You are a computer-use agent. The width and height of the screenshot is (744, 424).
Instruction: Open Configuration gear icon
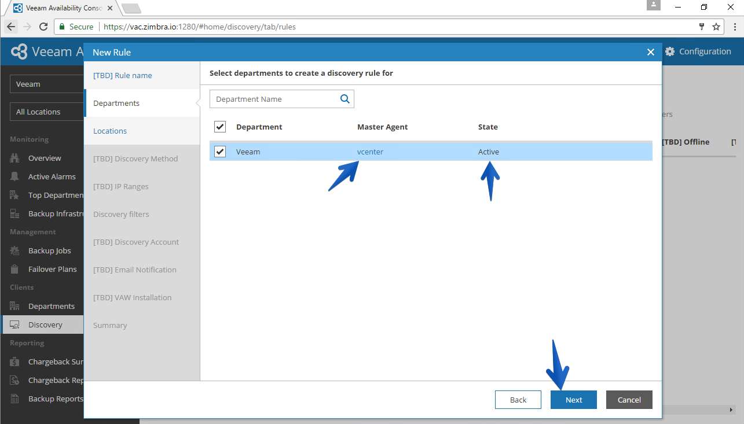(x=670, y=51)
